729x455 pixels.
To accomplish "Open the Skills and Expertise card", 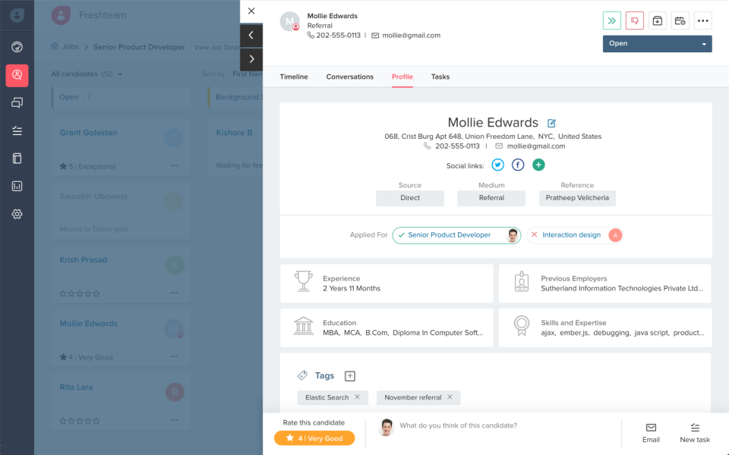I will point(605,328).
